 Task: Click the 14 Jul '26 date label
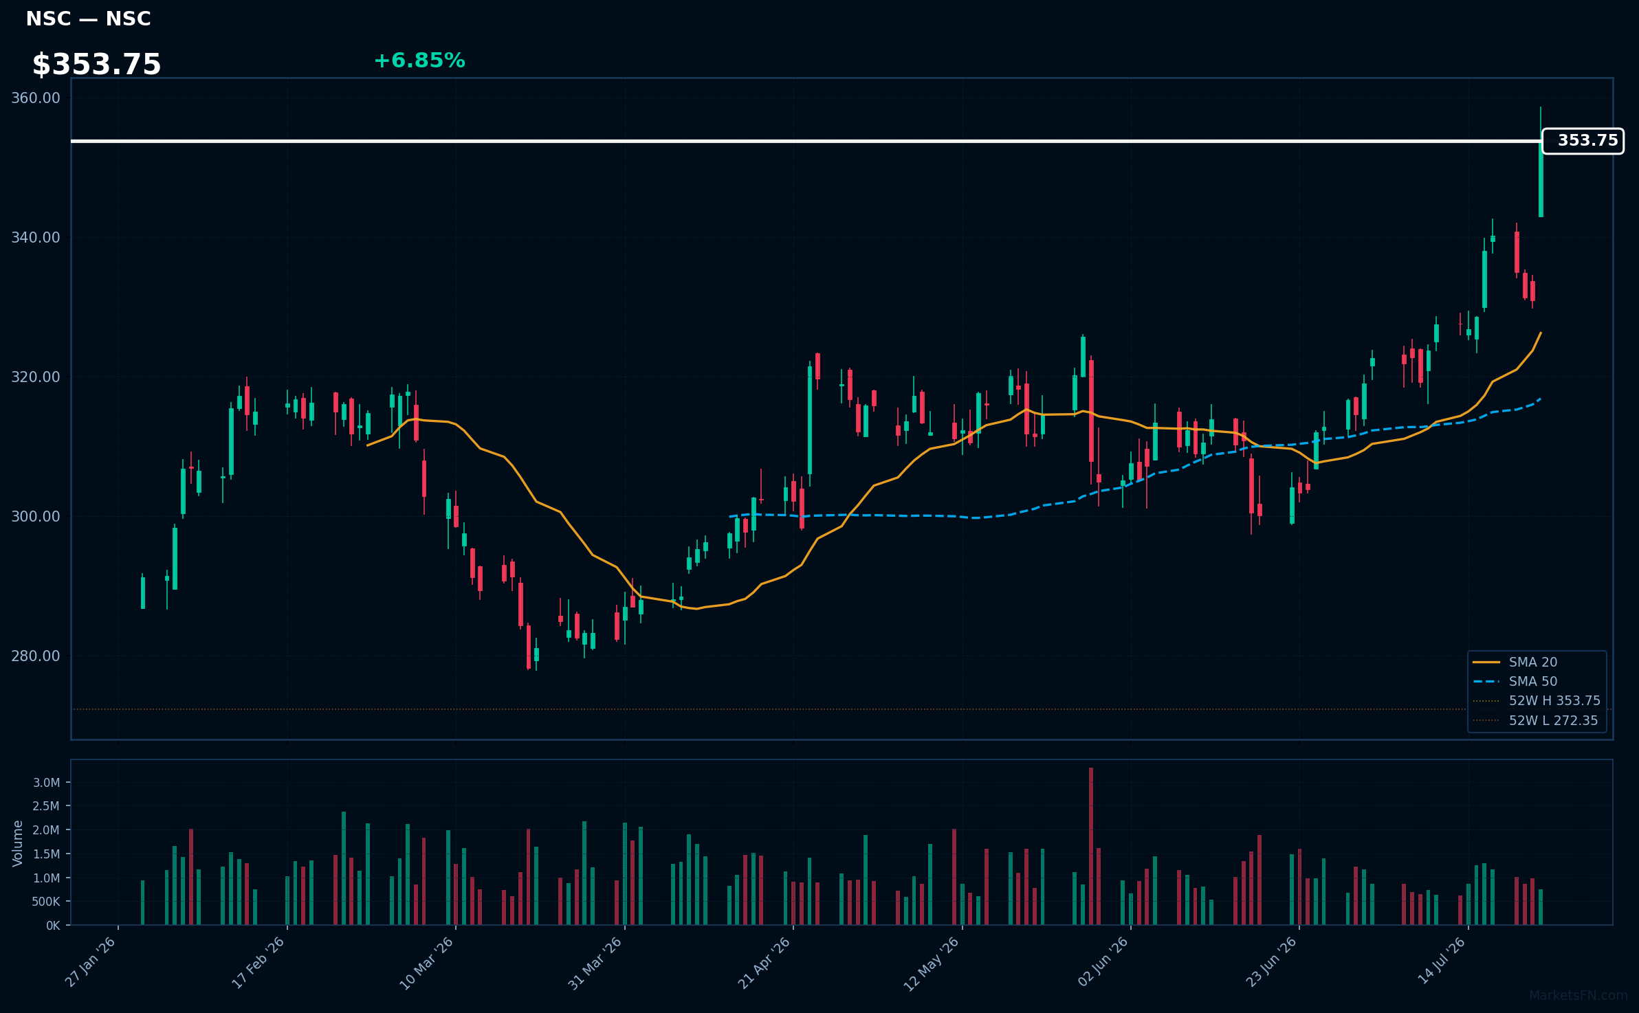(x=1442, y=961)
